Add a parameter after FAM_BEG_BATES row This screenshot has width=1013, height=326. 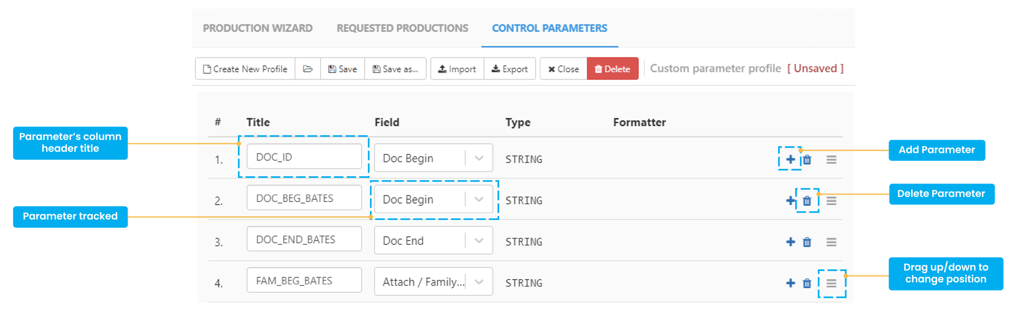(790, 283)
